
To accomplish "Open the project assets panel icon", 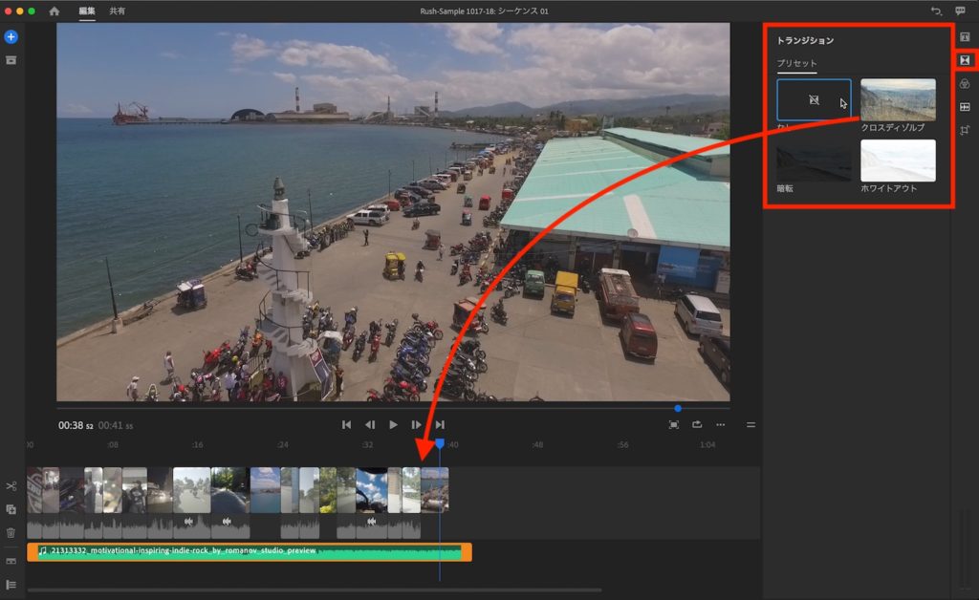I will pyautogui.click(x=11, y=60).
